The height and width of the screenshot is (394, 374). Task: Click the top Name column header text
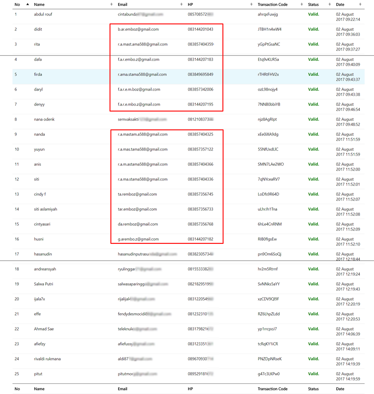39,5
